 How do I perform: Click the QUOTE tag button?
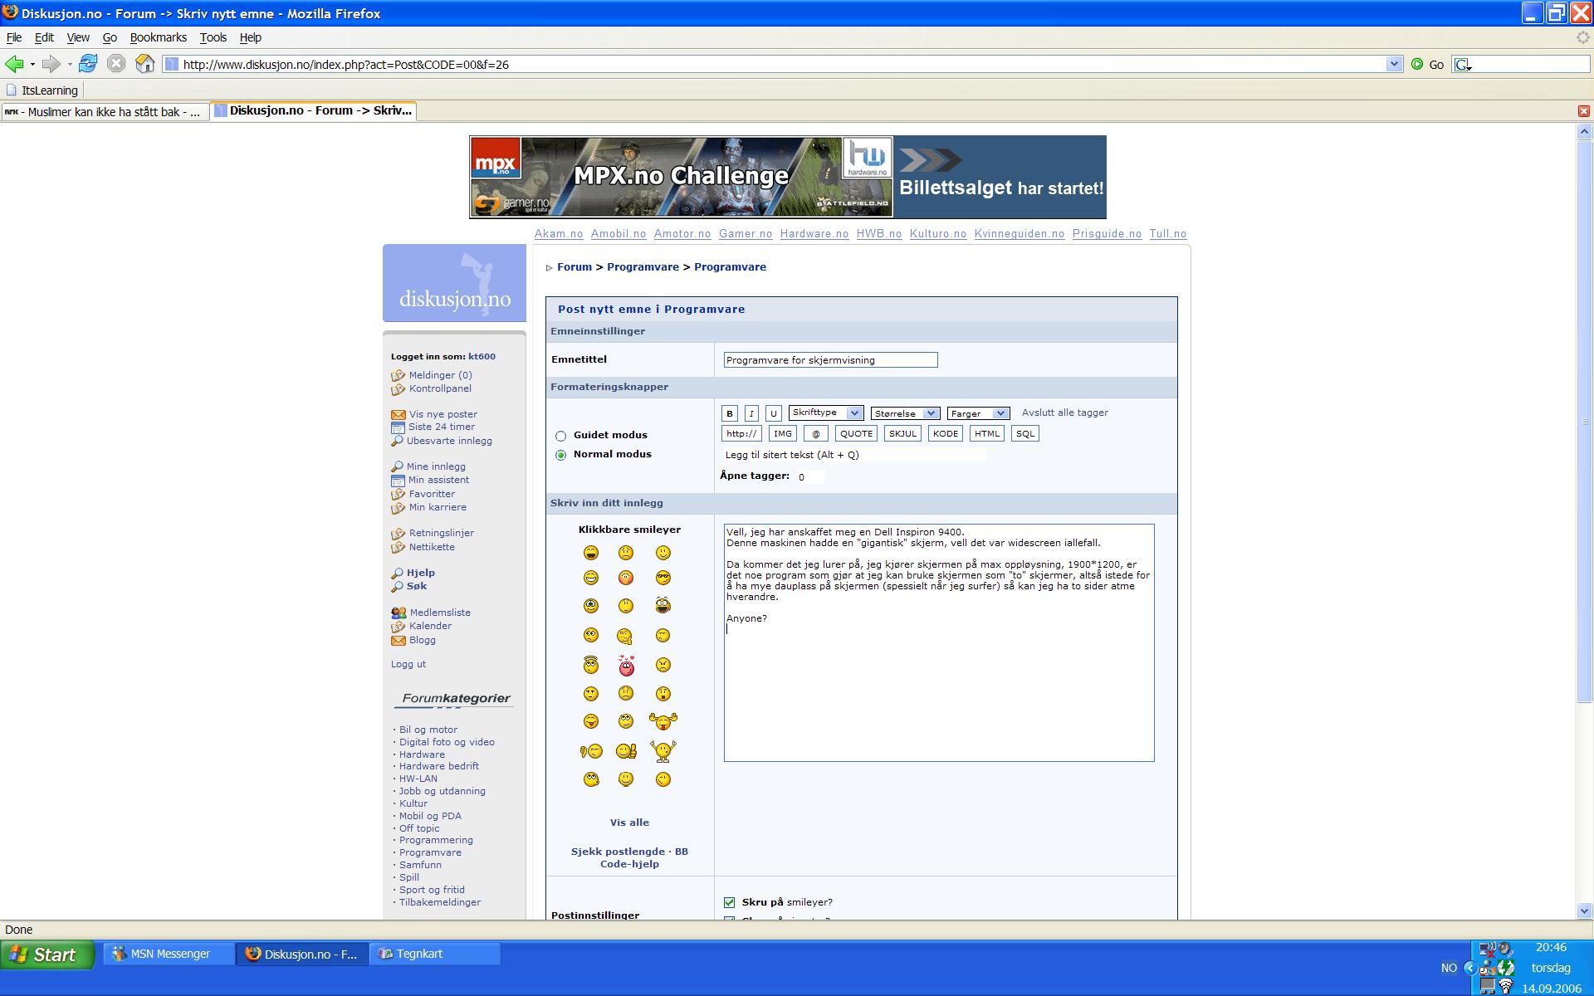coord(856,433)
